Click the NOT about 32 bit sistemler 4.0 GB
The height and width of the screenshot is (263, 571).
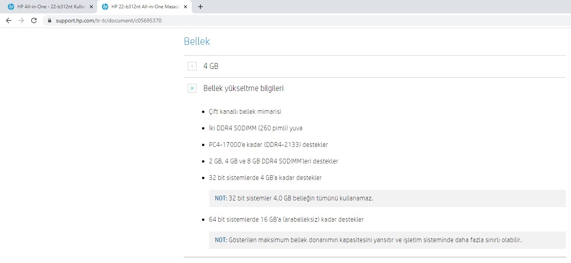point(387,198)
